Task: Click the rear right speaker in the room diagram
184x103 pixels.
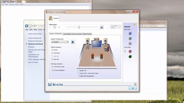Action: pos(101,56)
